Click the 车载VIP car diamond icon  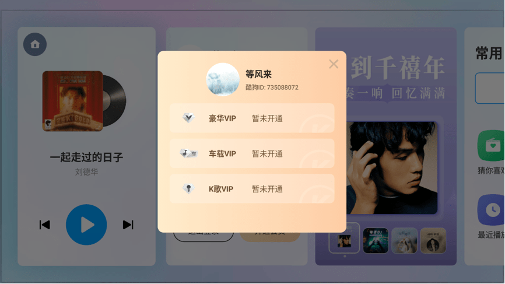point(189,153)
